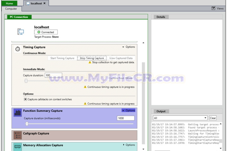
Task: Click 'TimingCaptureControlle' log line
Action: (x=186, y=137)
